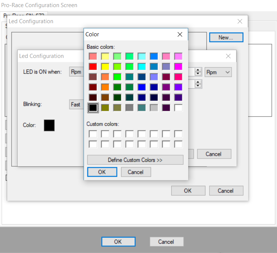
Task: Open the Rpm units dropdown on right
Action: (x=218, y=72)
